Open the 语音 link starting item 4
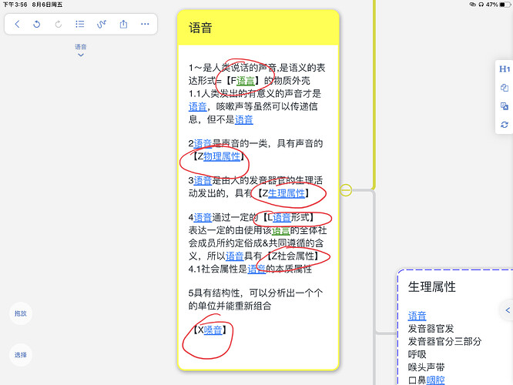The image size is (513, 385). [x=203, y=217]
